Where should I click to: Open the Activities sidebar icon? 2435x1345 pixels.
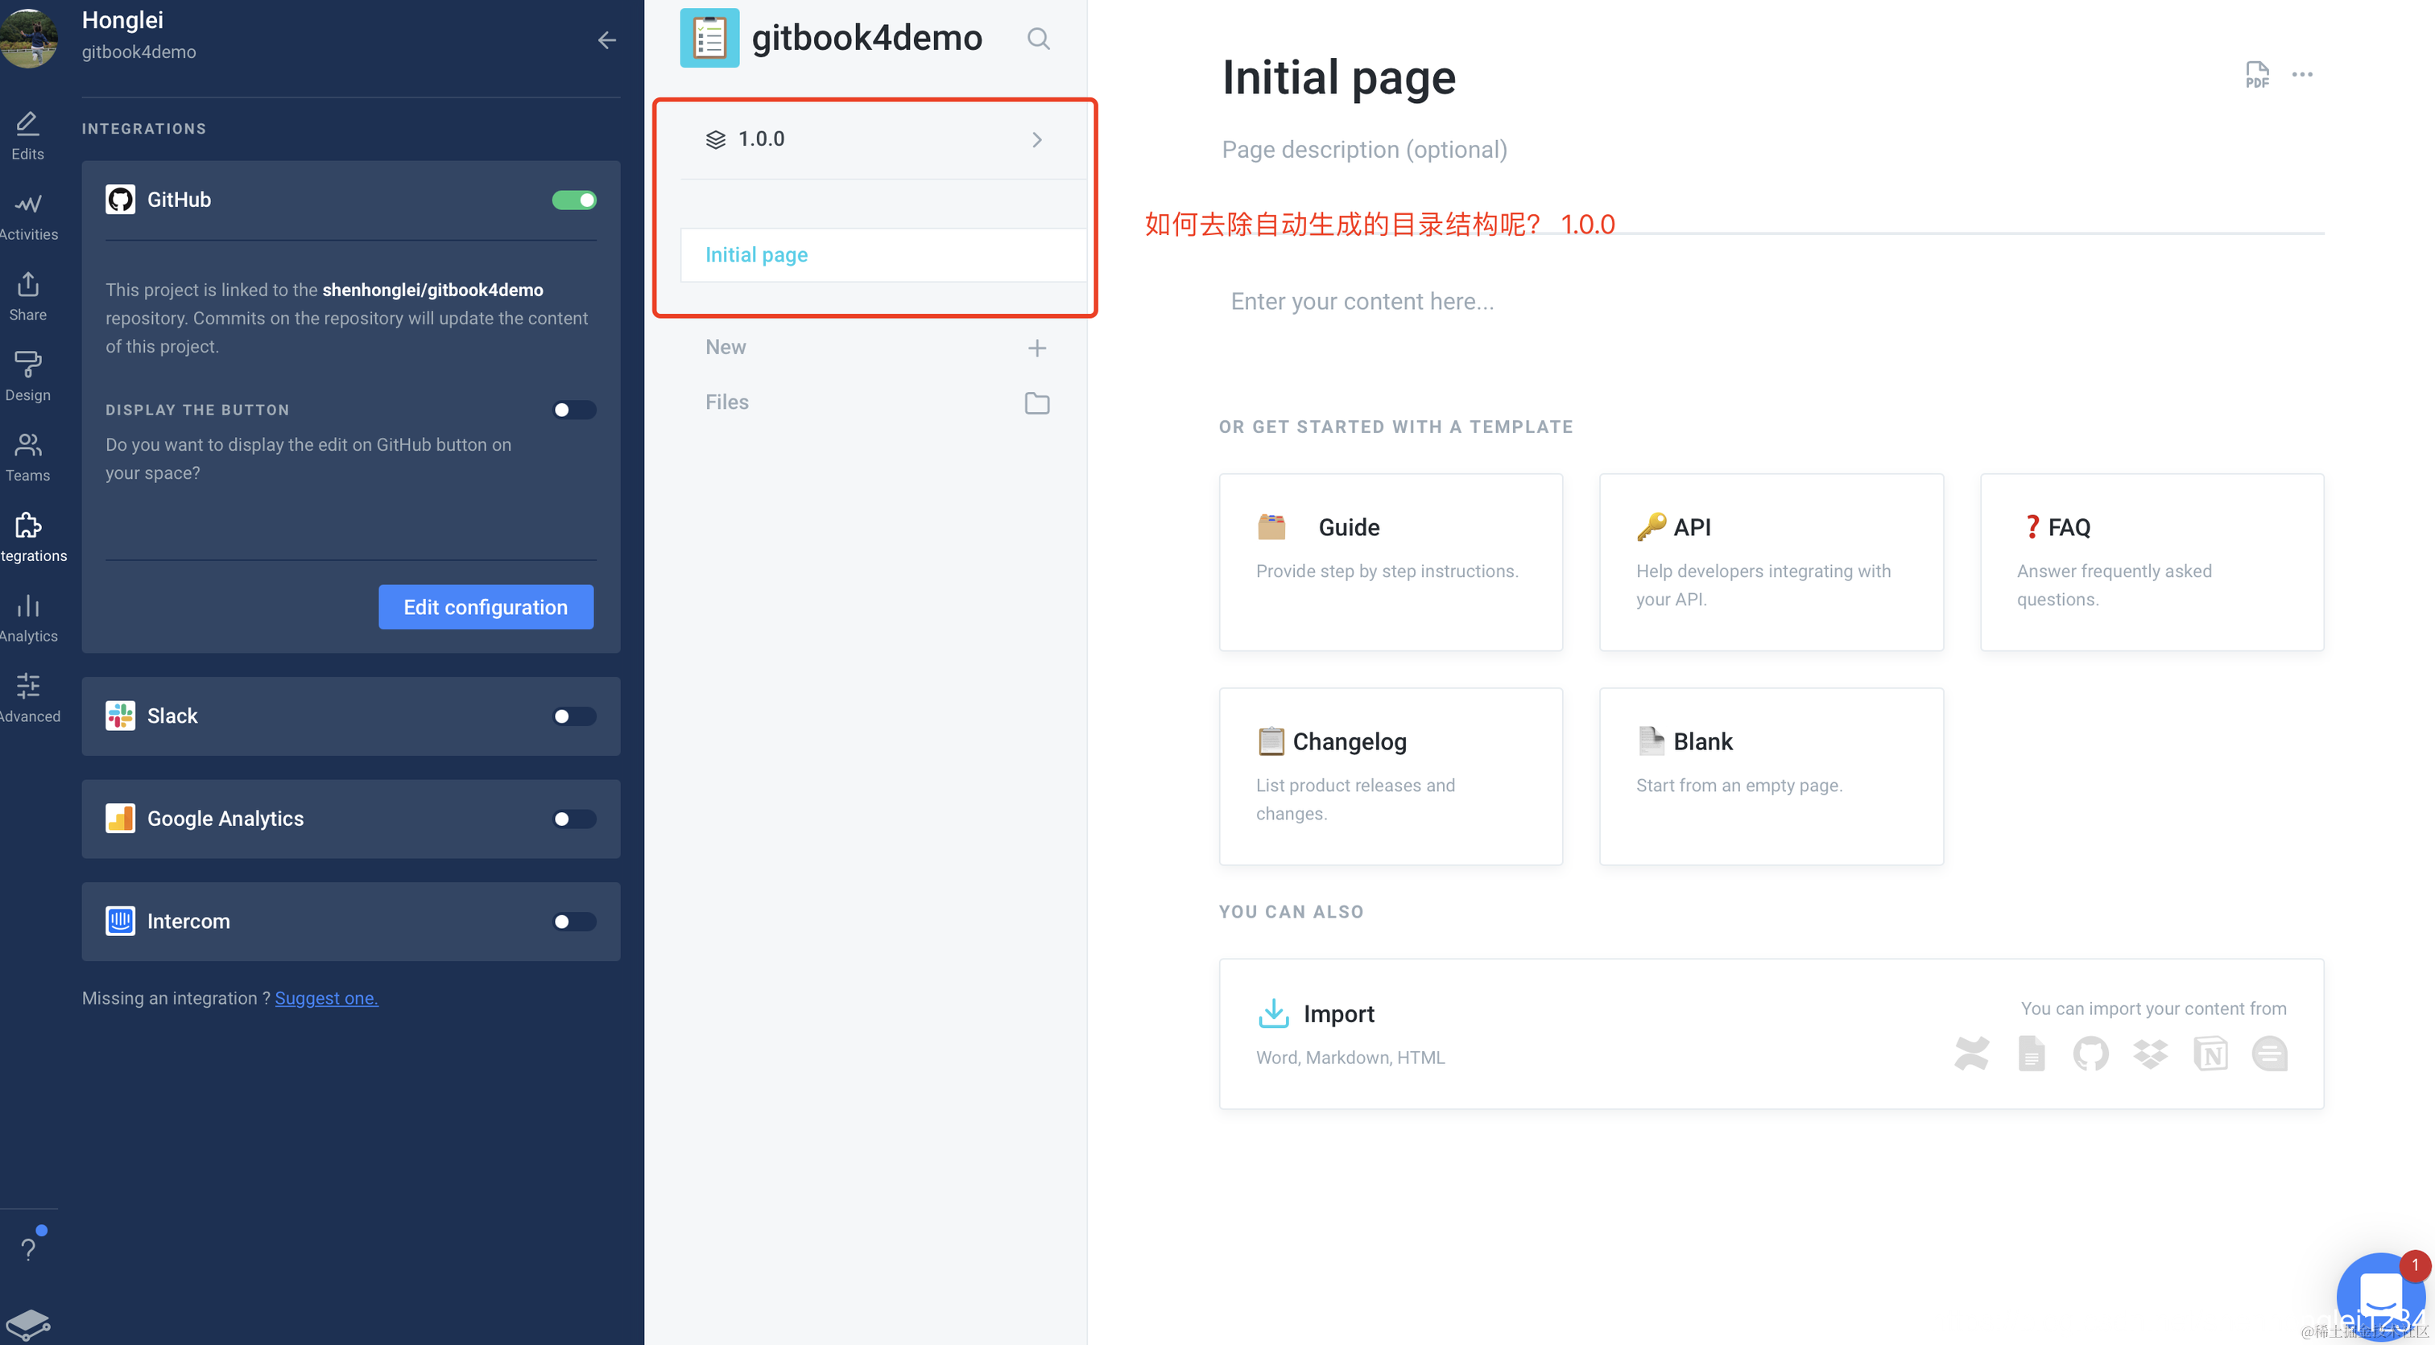tap(27, 216)
